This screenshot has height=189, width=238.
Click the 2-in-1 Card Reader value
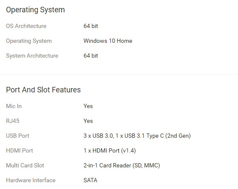(122, 166)
